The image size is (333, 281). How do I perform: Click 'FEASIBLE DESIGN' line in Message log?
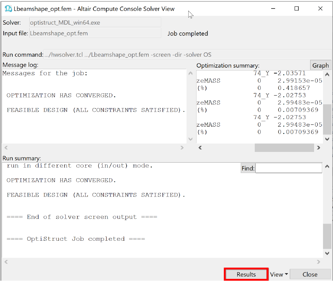(96, 110)
